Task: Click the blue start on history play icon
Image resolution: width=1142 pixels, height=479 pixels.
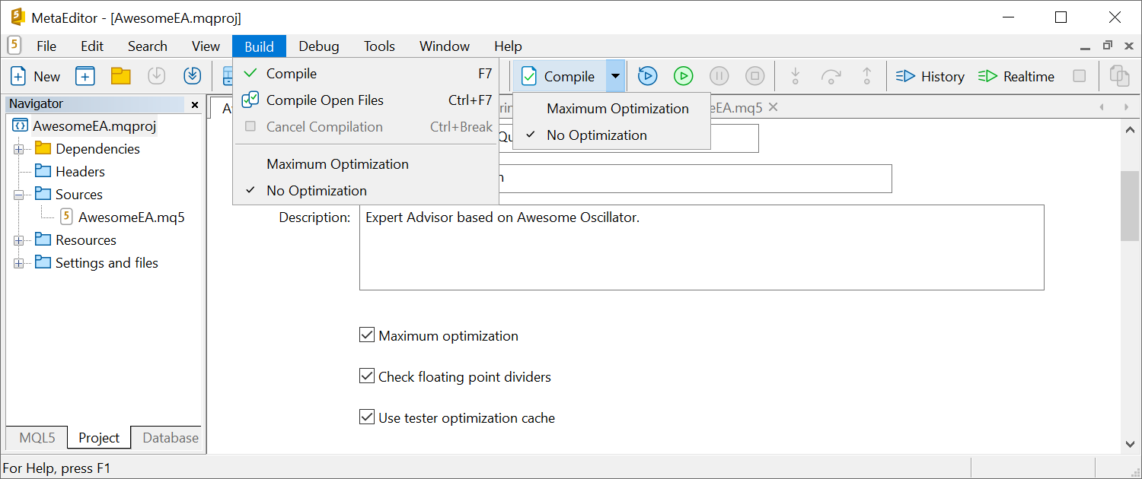Action: (x=647, y=76)
